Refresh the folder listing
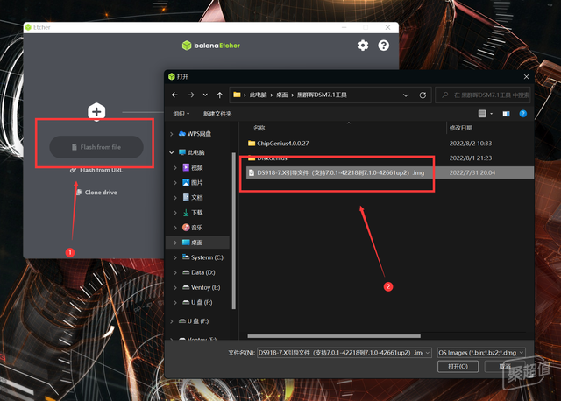This screenshot has width=561, height=401. (423, 95)
